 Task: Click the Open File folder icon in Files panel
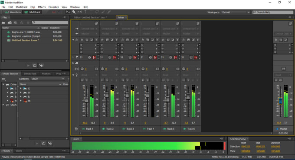coord(3,22)
